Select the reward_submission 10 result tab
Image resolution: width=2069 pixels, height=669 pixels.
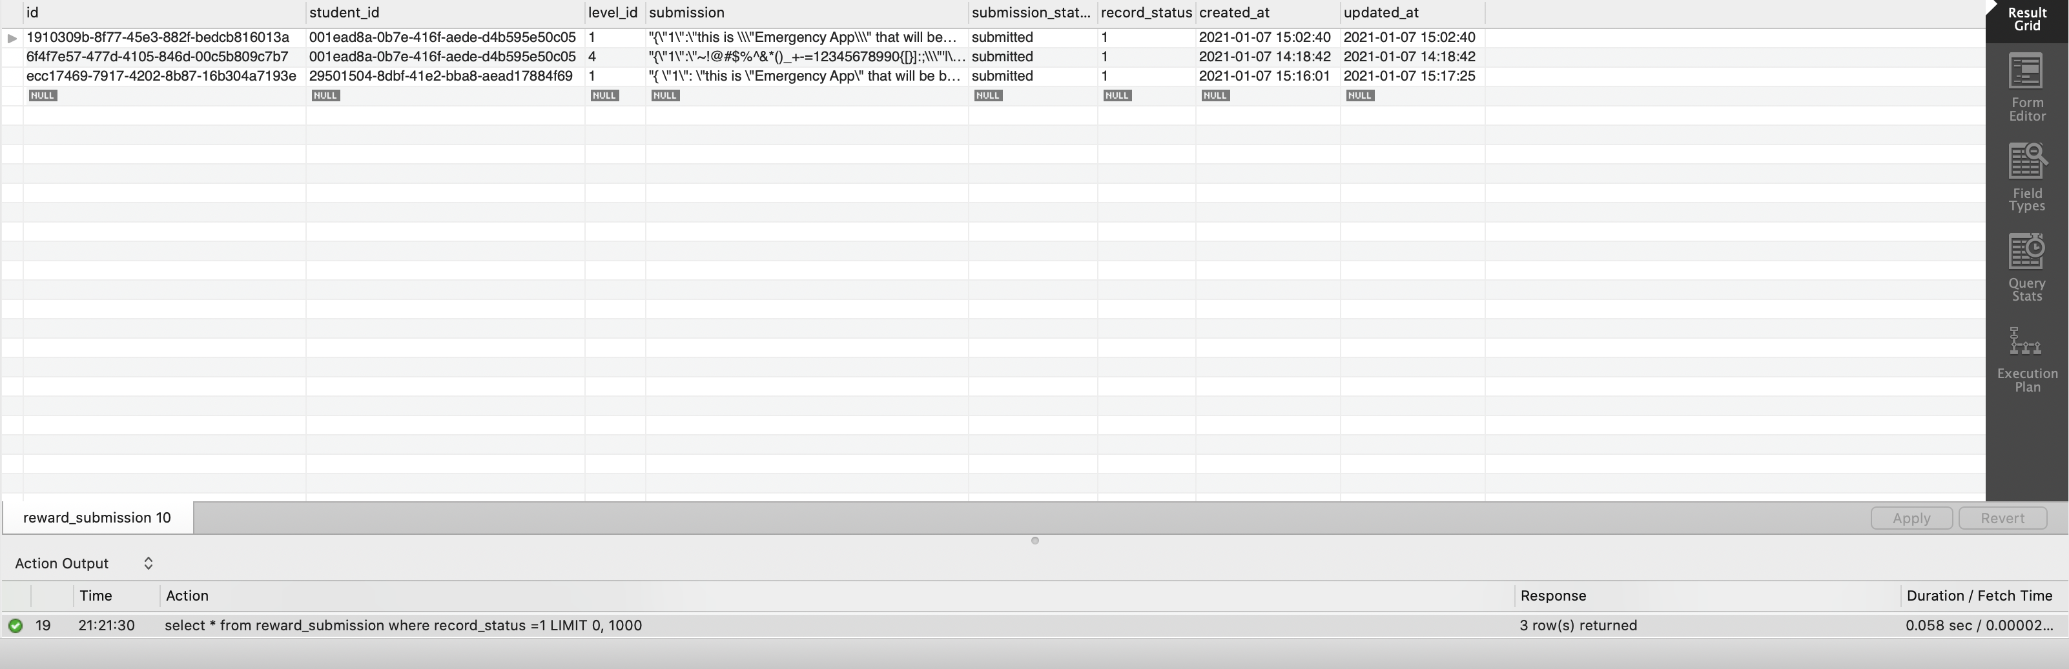tap(97, 518)
